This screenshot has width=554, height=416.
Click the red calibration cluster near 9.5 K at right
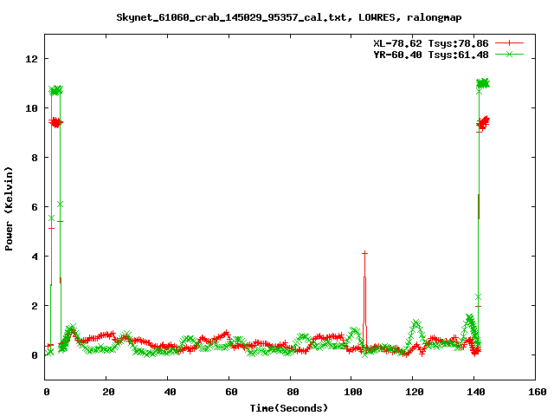pyautogui.click(x=482, y=123)
